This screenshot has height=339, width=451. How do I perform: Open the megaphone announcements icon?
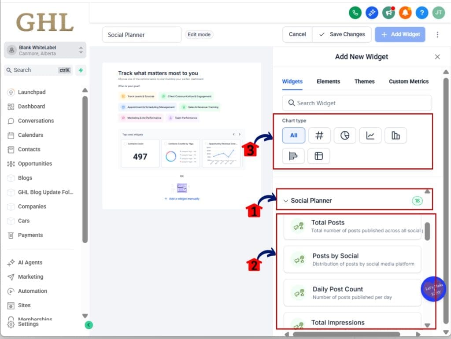tap(388, 13)
